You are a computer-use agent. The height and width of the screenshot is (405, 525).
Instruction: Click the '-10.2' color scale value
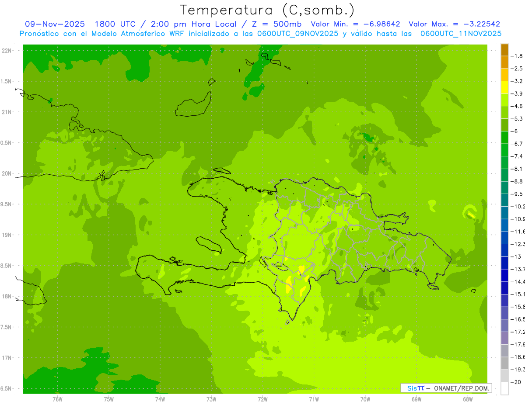coord(518,207)
